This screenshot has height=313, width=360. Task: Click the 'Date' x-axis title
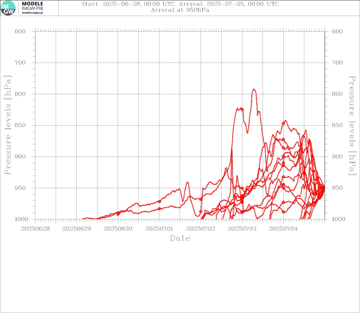[x=180, y=239]
